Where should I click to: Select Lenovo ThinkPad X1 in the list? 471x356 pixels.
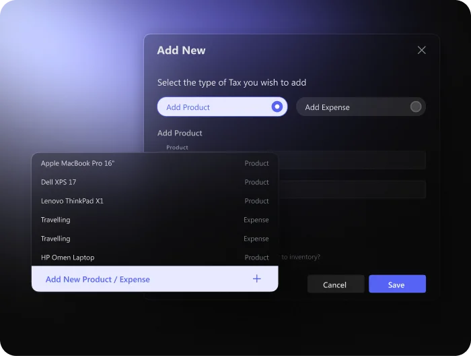(x=72, y=201)
